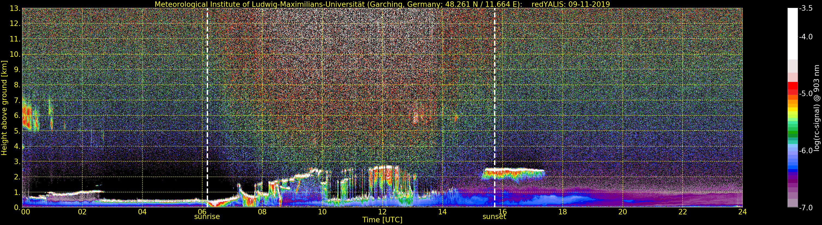
Task: Click the white dashed sunrise marker line
Action: click(x=208, y=108)
